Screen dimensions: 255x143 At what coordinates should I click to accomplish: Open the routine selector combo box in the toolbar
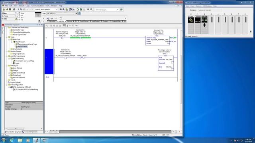[57, 10]
